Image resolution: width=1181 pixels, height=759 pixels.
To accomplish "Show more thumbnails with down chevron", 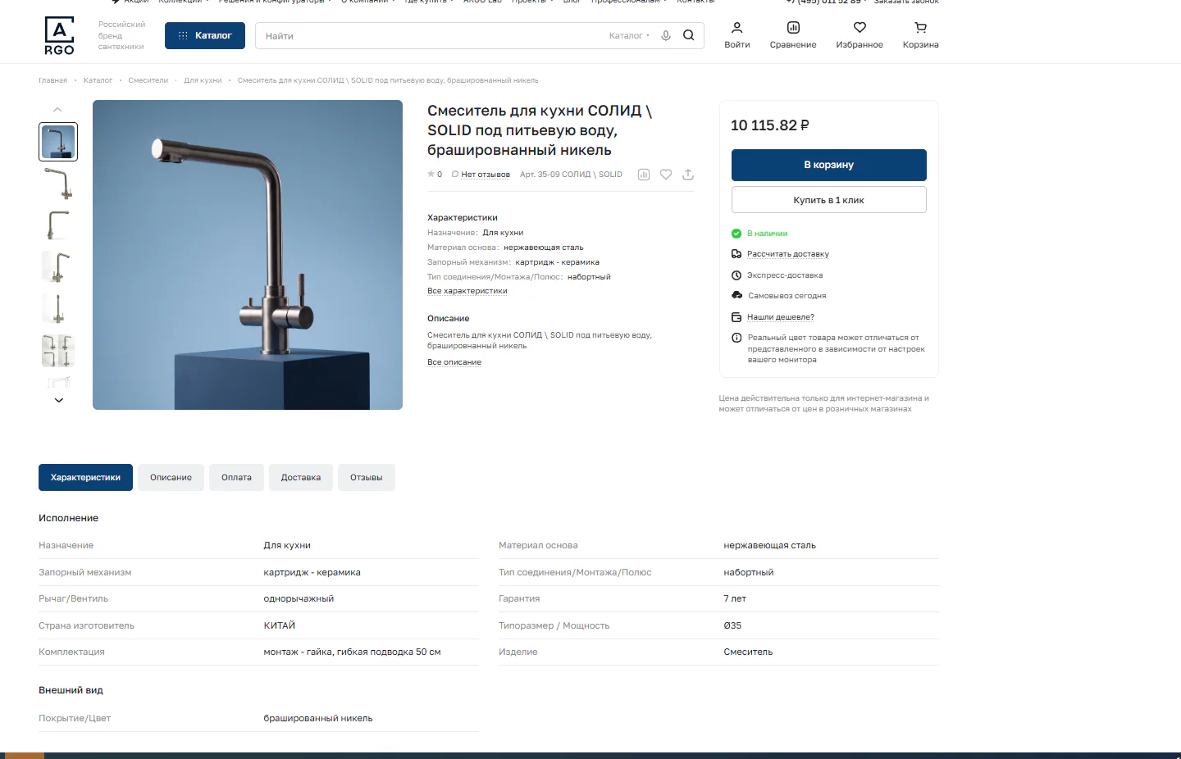I will [58, 400].
